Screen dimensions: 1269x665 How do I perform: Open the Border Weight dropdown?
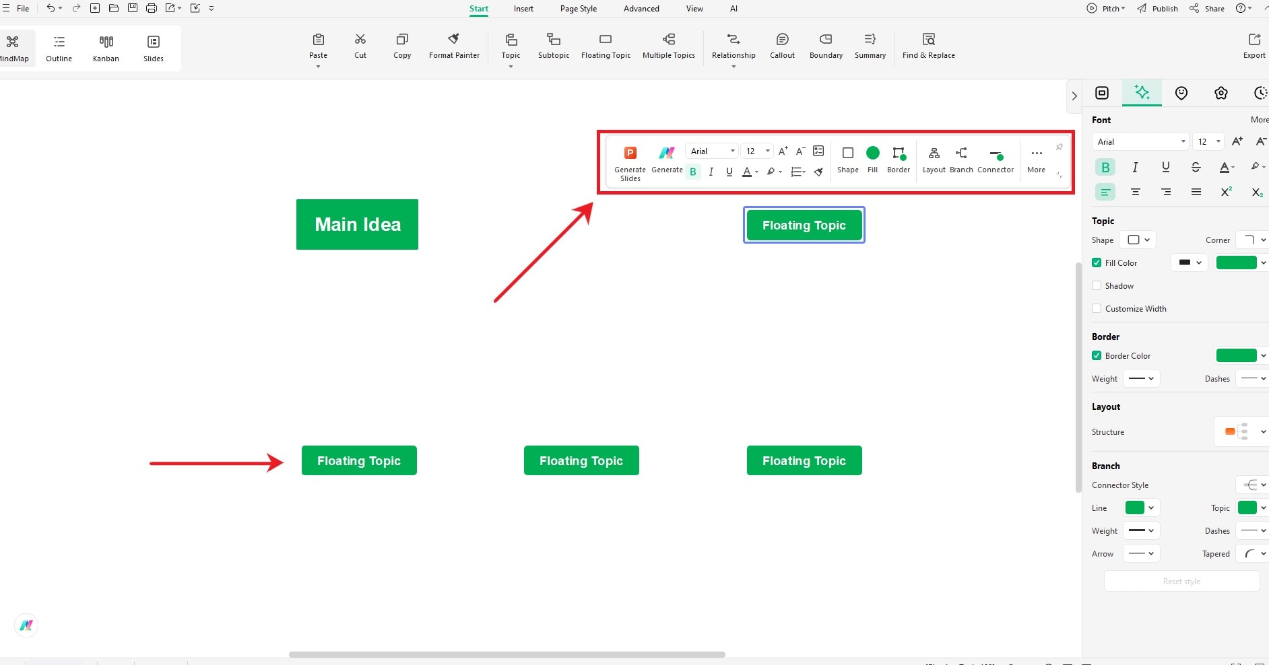[x=1141, y=378]
